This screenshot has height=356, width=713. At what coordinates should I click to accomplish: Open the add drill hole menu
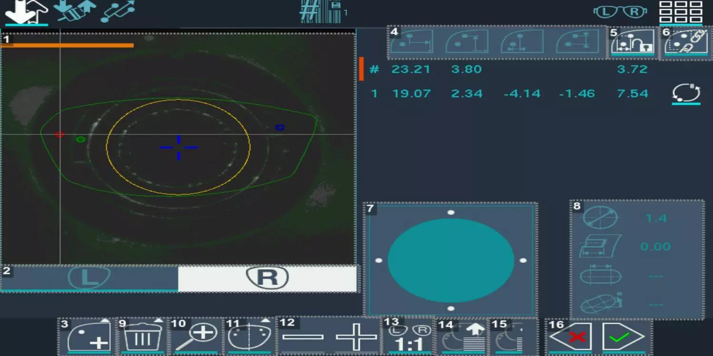tap(89, 337)
